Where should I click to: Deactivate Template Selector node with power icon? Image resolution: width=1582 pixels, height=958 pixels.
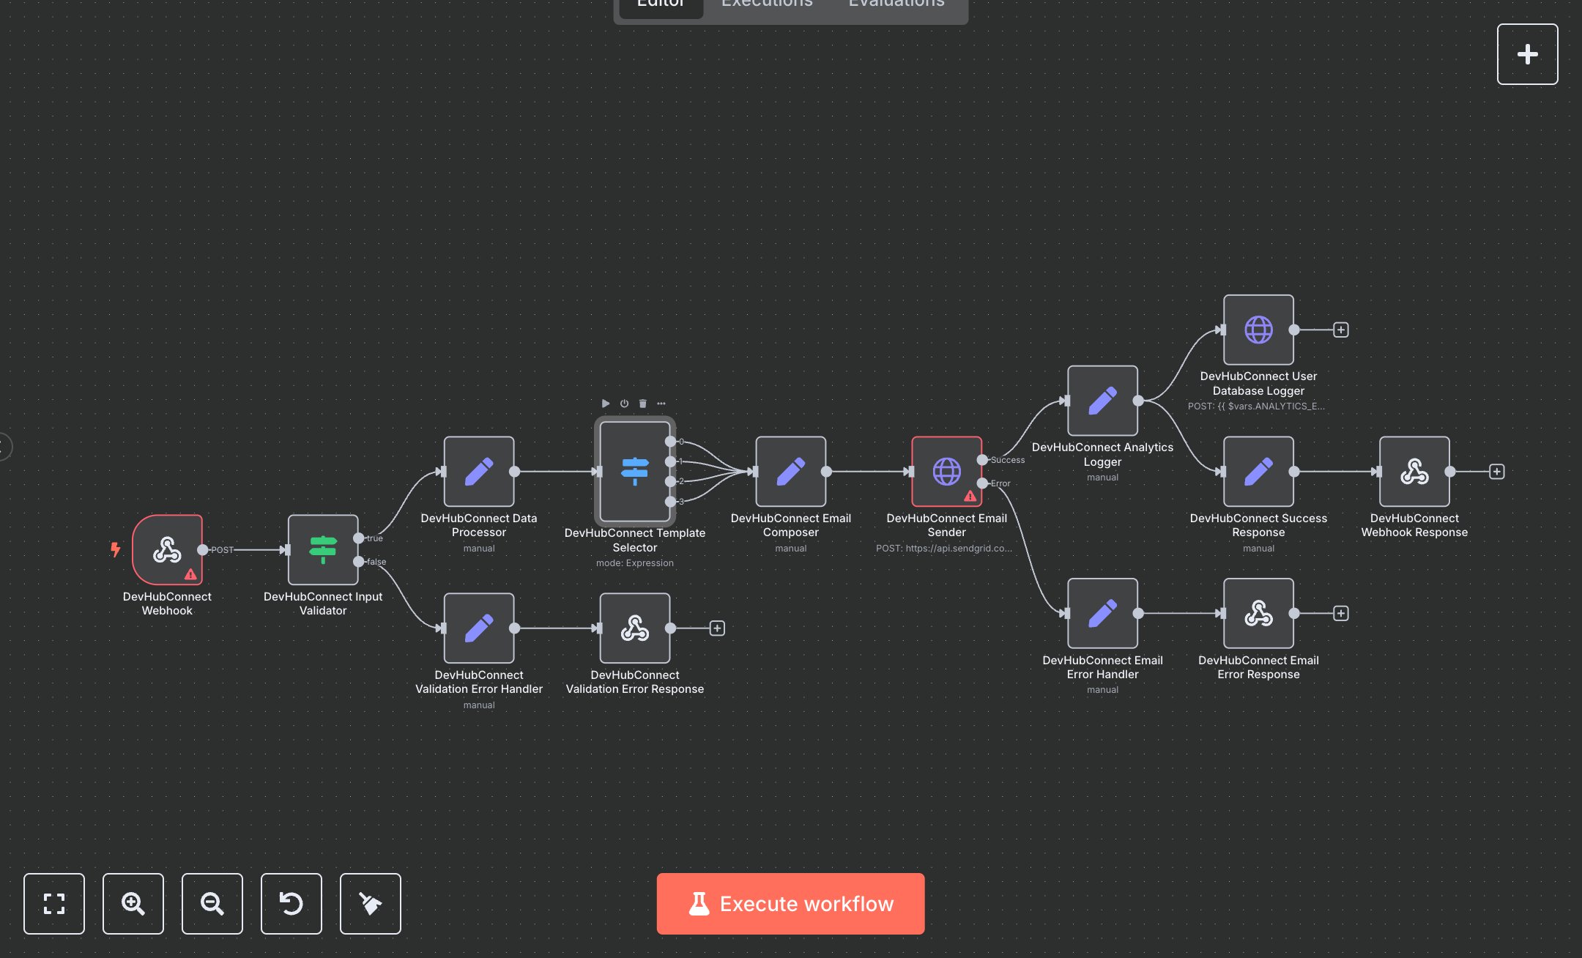coord(624,404)
